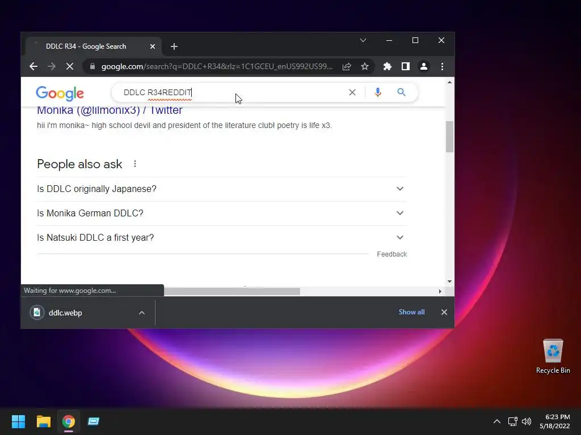Image resolution: width=581 pixels, height=435 pixels.
Task: Click the Feedback link
Action: pos(391,254)
